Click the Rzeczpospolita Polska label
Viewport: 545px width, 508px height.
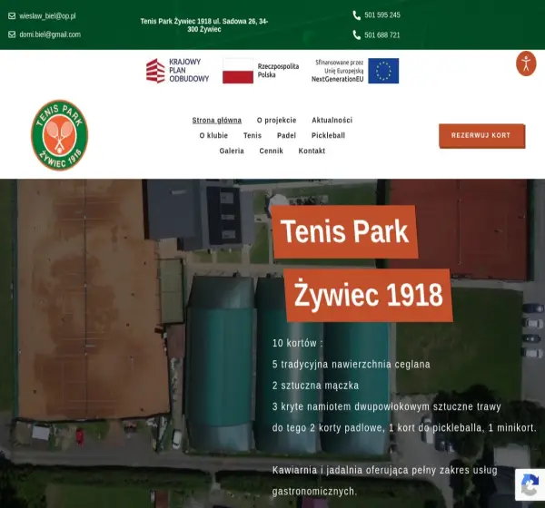[278, 71]
